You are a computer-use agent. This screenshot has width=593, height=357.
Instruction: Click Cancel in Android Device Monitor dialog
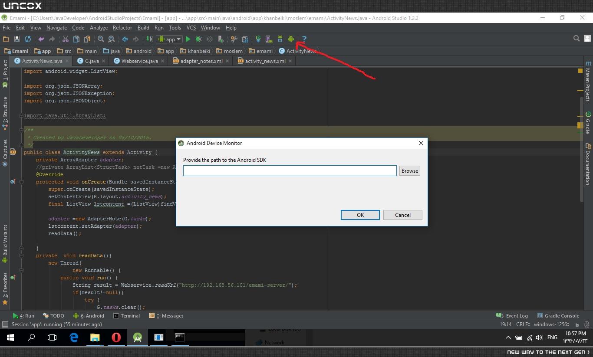(x=403, y=215)
